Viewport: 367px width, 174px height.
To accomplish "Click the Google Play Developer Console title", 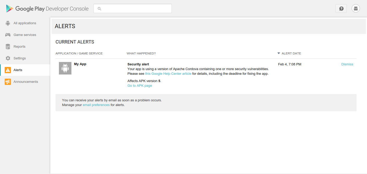I will pyautogui.click(x=52, y=9).
